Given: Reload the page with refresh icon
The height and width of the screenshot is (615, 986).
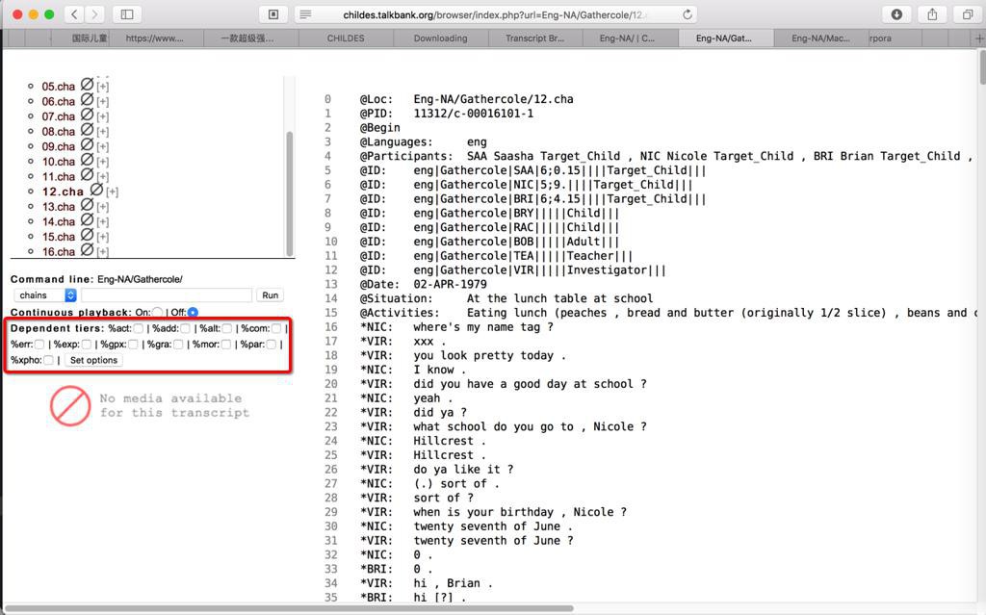Looking at the screenshot, I should 688,14.
